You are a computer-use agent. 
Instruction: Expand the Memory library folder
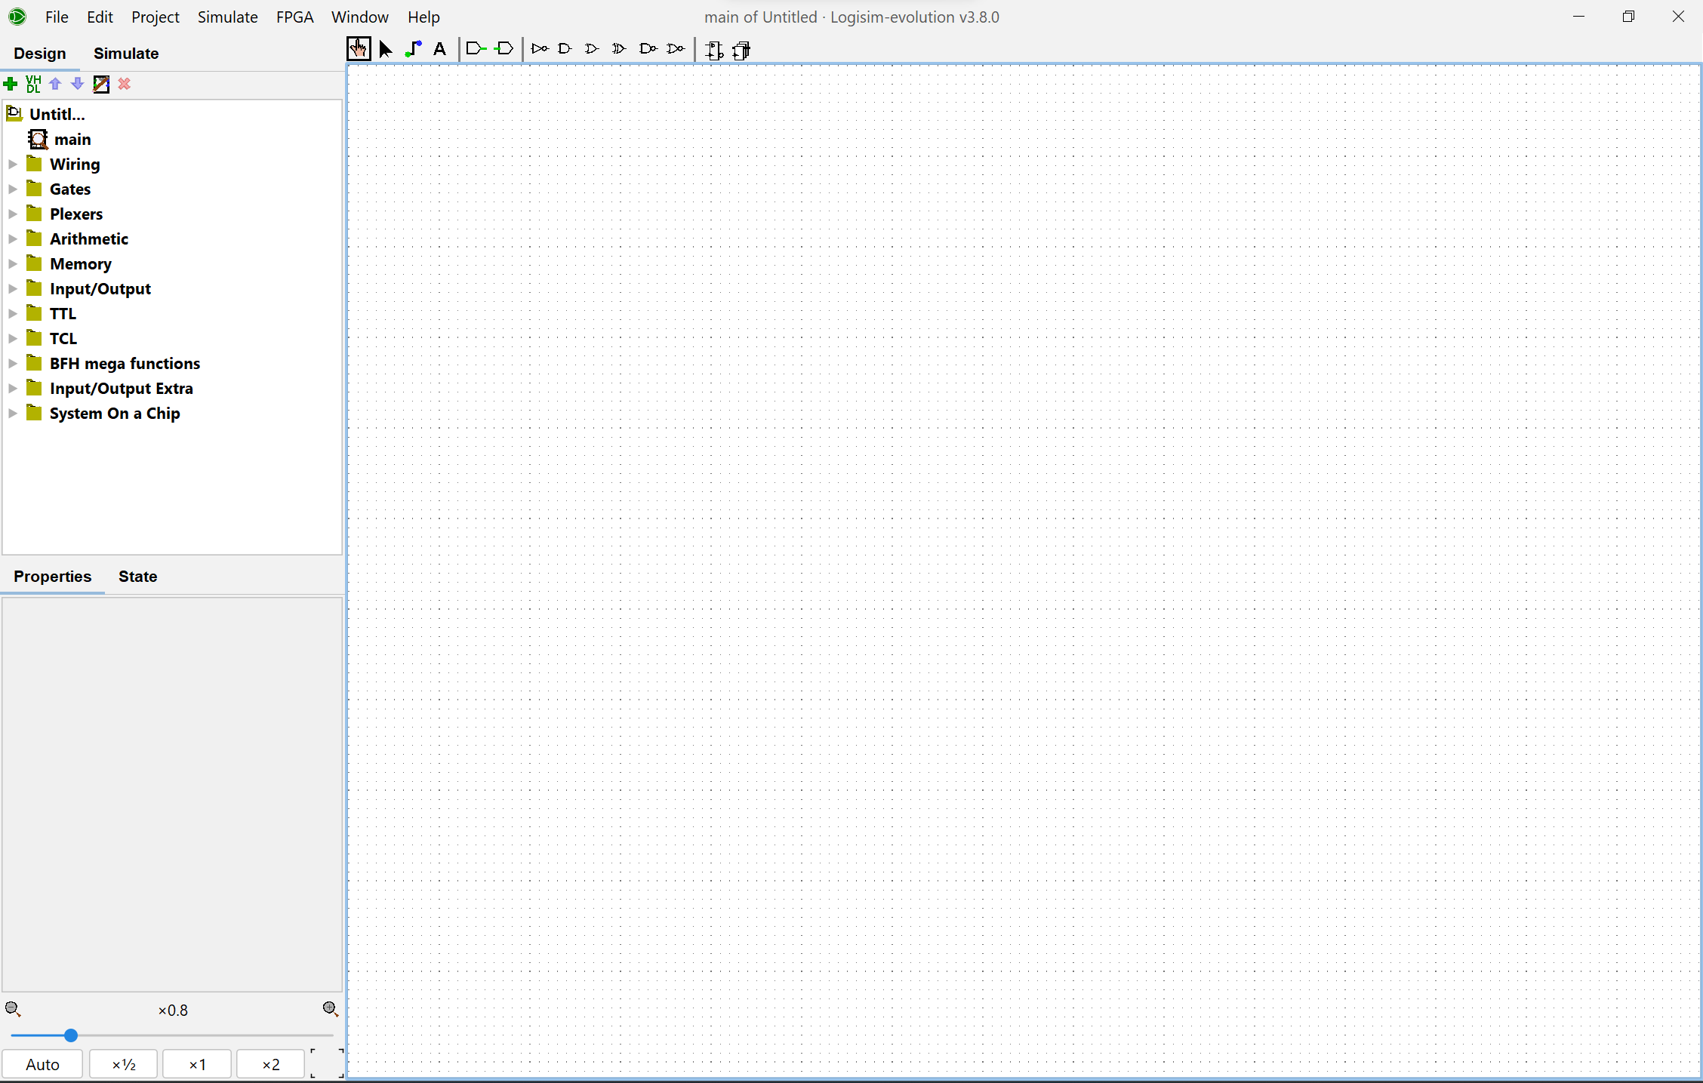tap(13, 263)
